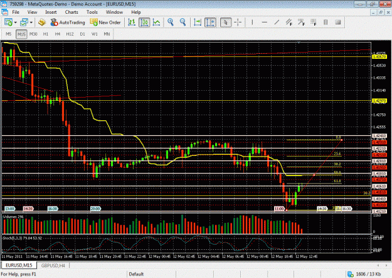
Task: Switch timeframe to D1
Action: pos(82,34)
